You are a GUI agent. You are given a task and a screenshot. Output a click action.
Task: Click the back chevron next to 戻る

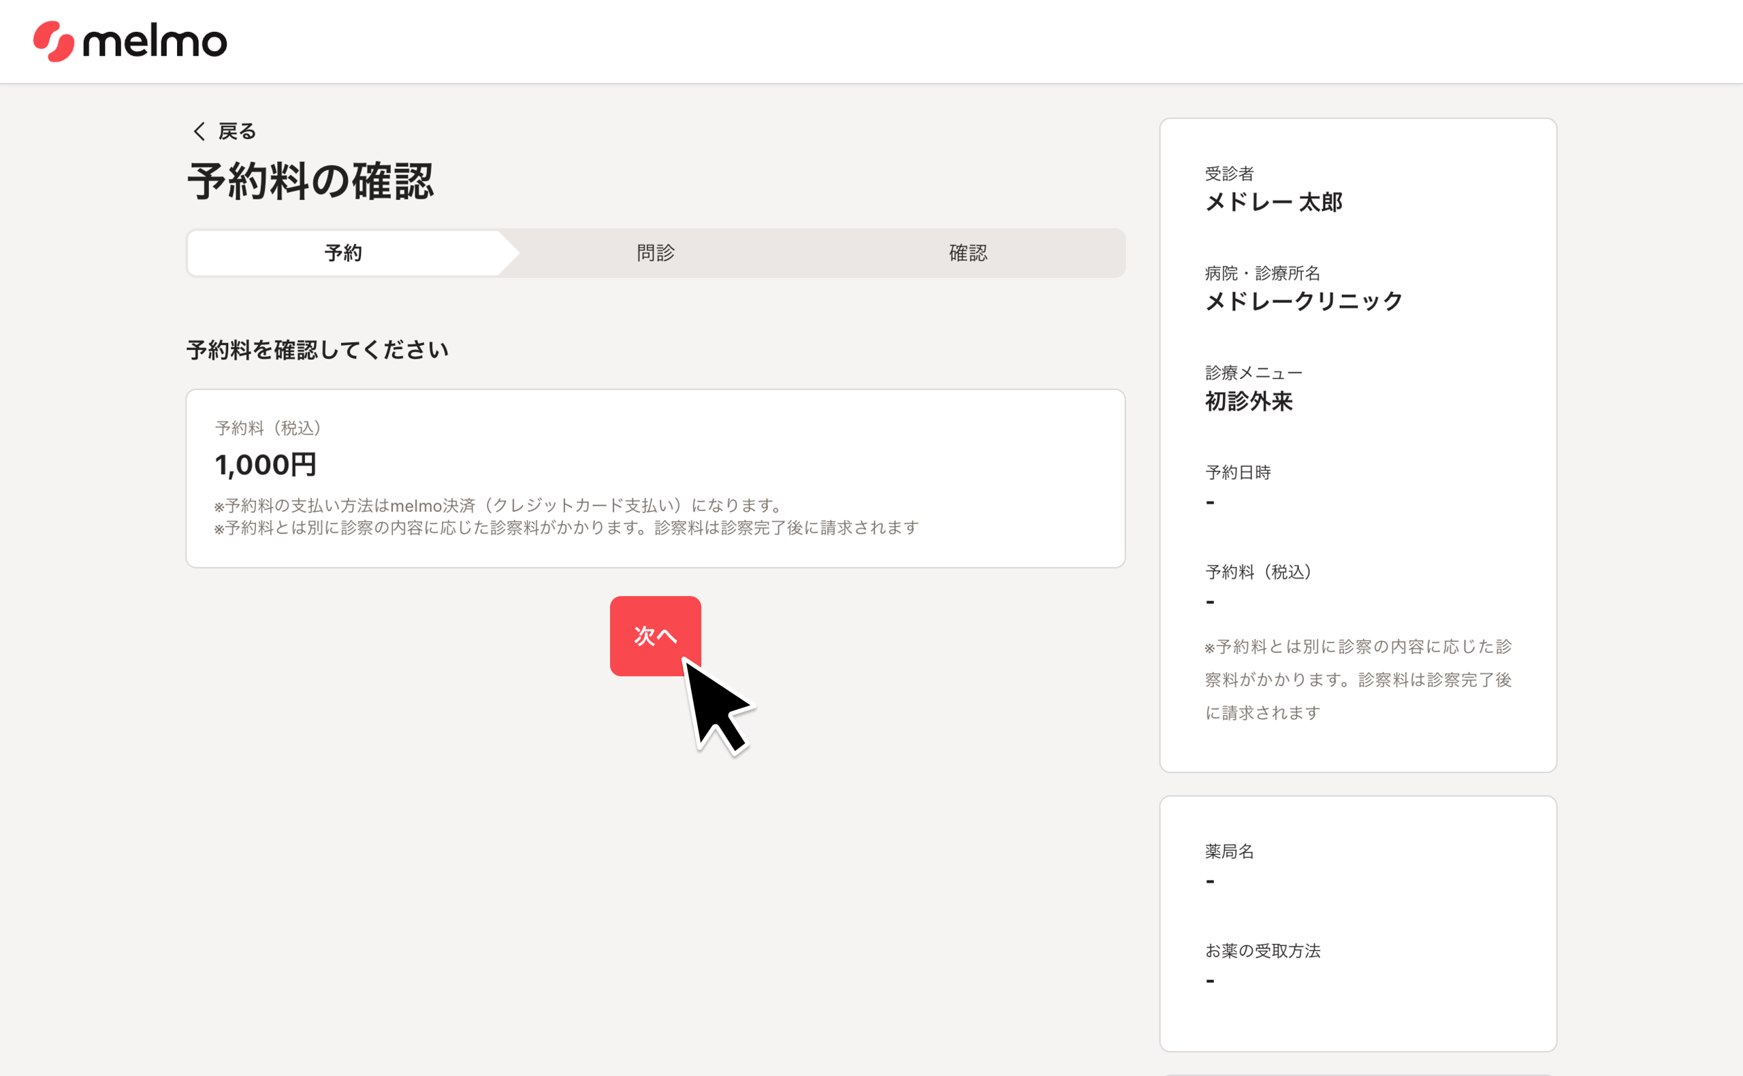tap(200, 131)
